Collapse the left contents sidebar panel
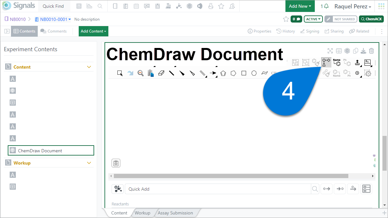Screen dimensions: 388x218 click(7, 31)
